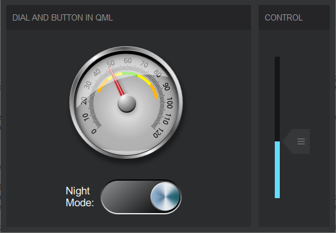Click the dark unfilled part of slider track
Image resolution: width=336 pixels, height=233 pixels.
[x=277, y=99]
